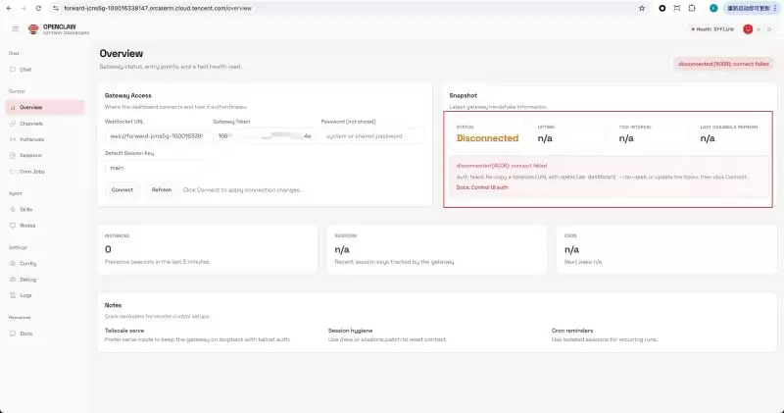The image size is (784, 413).
Task: Click the Gateway Token field
Action: (264, 136)
